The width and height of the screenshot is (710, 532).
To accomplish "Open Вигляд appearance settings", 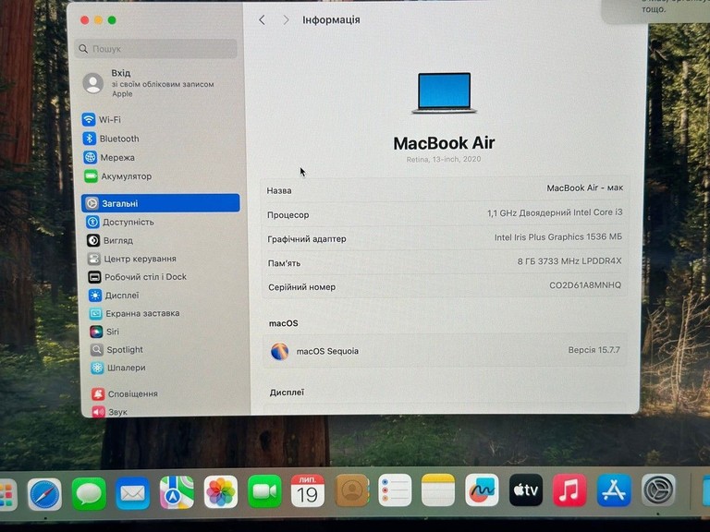I will pyautogui.click(x=110, y=240).
